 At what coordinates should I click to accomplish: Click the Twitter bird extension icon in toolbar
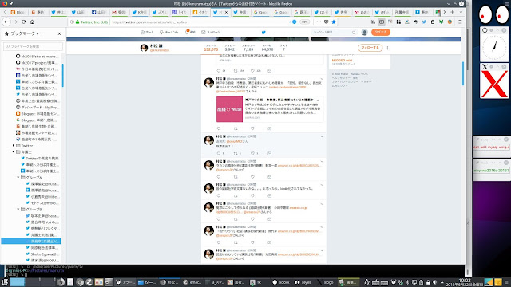[x=424, y=22]
